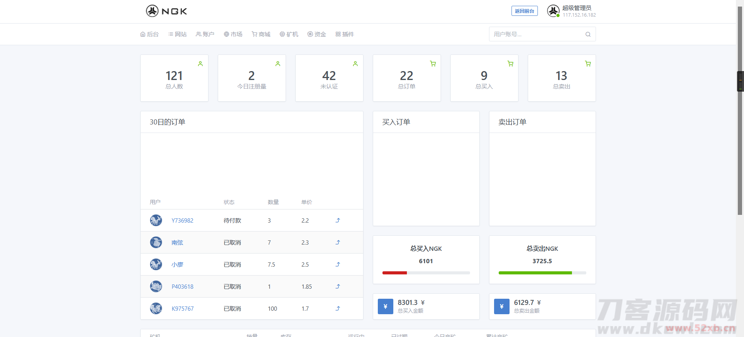Click the yen icon beside 总买入金额
744x337 pixels.
[x=385, y=306]
